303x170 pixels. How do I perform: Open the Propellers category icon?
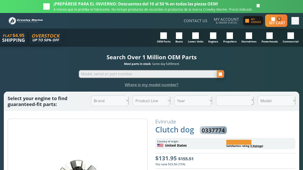click(230, 36)
